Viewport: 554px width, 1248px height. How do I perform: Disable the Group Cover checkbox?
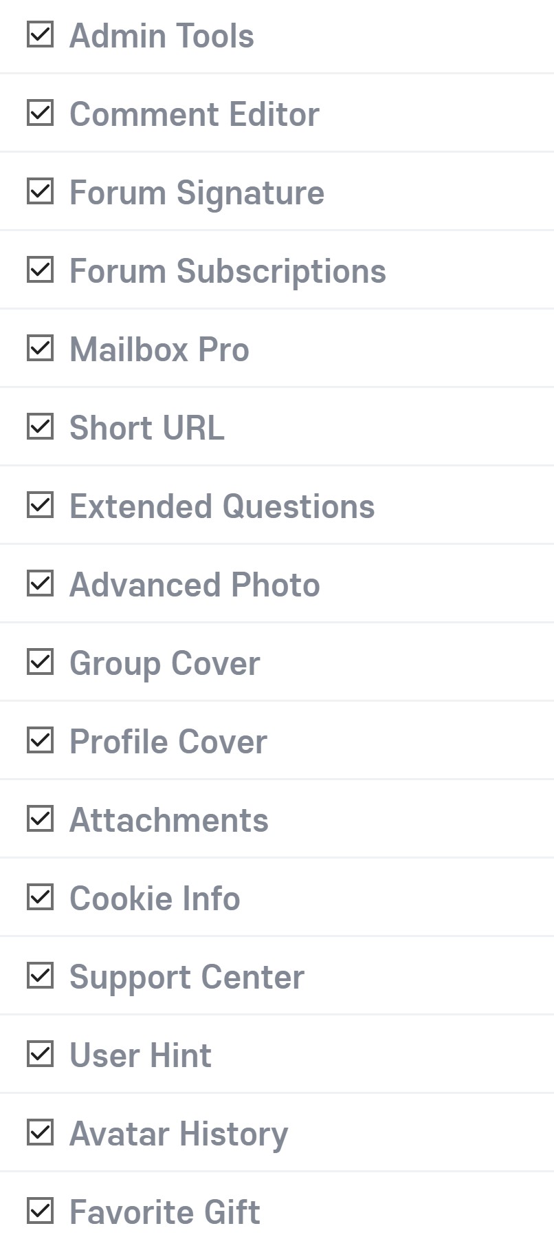point(40,662)
